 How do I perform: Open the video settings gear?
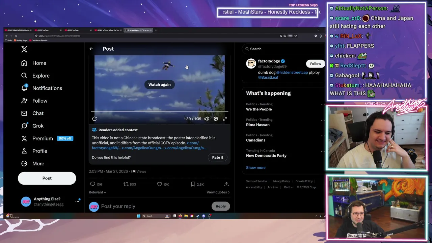pos(216,119)
